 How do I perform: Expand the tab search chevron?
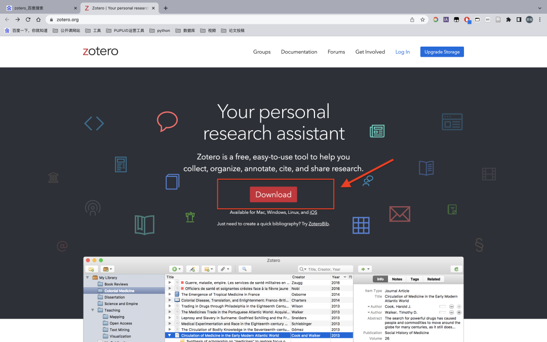[539, 8]
